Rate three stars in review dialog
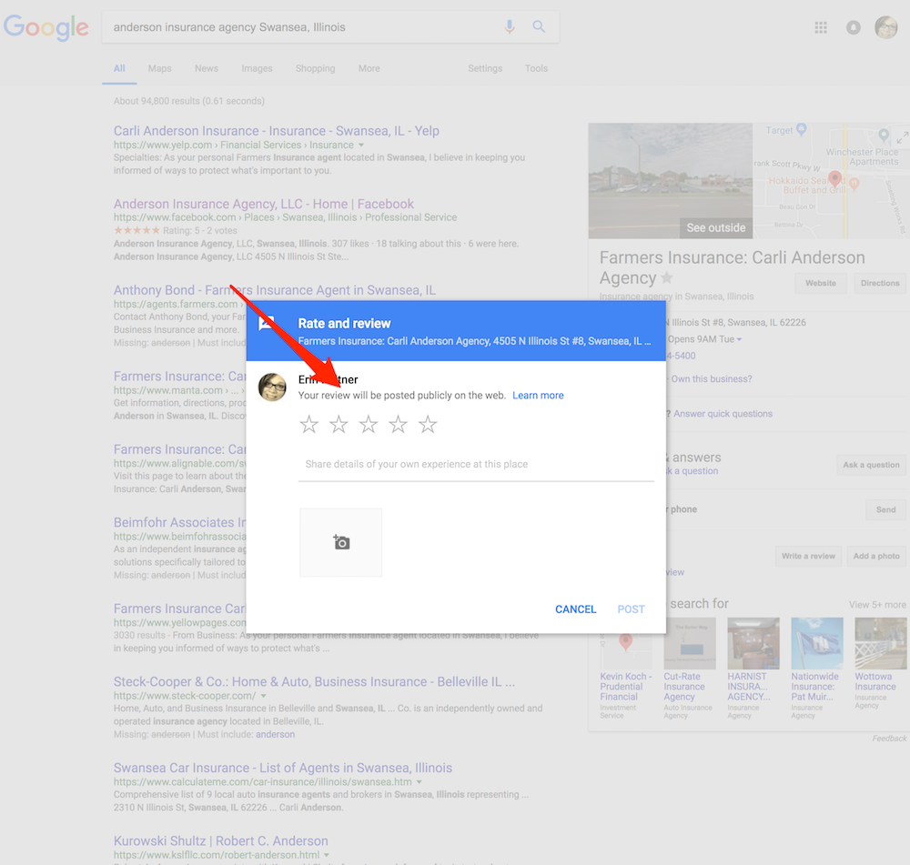This screenshot has height=865, width=910. coord(368,425)
